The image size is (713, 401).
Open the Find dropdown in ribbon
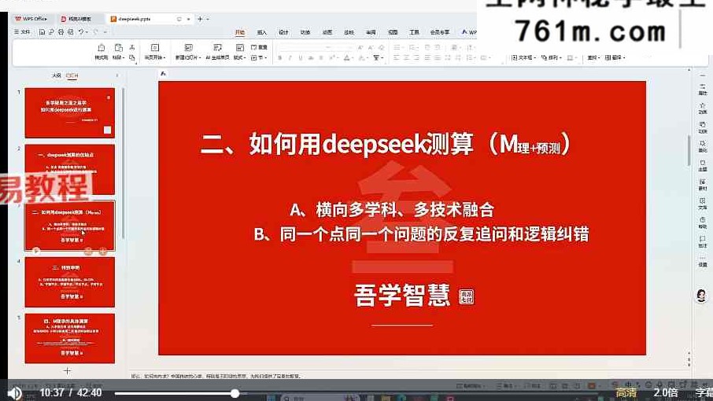point(593,57)
